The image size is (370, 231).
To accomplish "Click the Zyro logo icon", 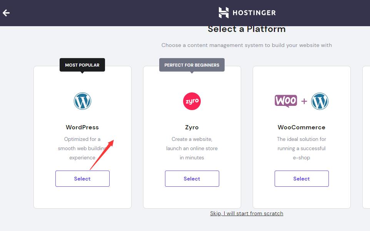I will click(x=192, y=101).
